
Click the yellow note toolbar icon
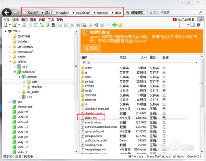120,25
